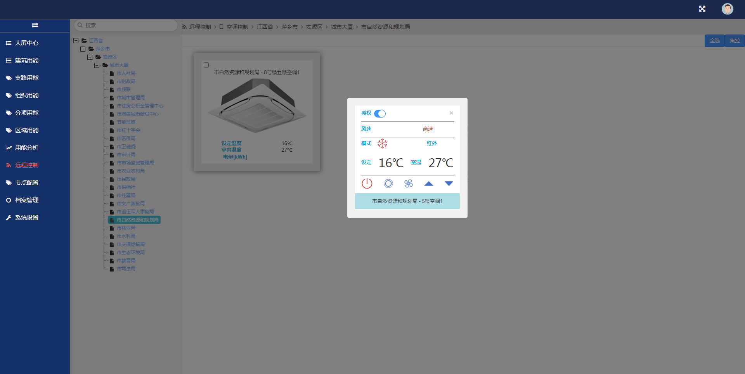The width and height of the screenshot is (745, 374).
Task: Click the 集控 button
Action: click(x=735, y=40)
